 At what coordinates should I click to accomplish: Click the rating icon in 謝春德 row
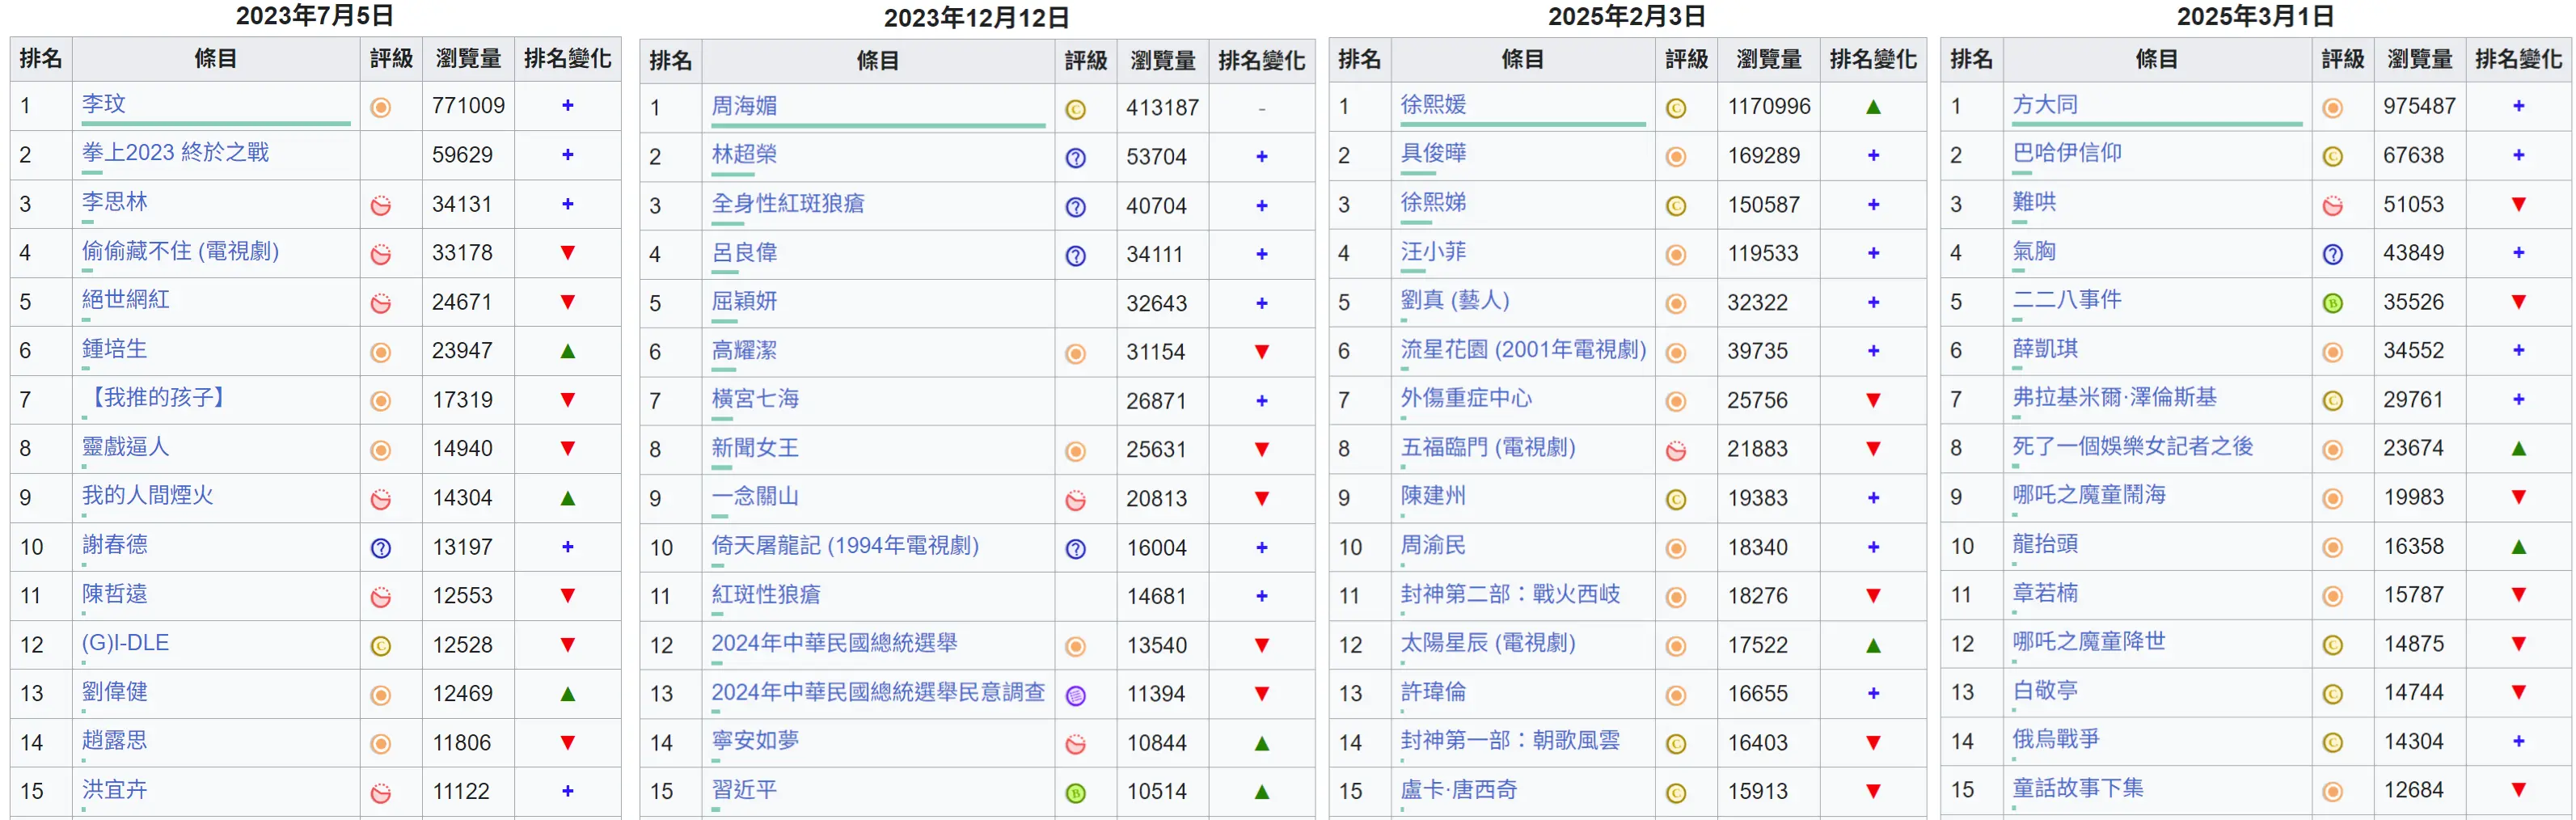click(x=381, y=548)
